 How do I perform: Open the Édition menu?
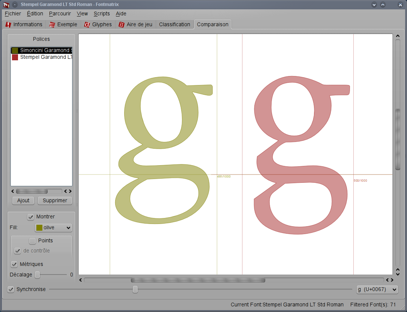tap(35, 13)
